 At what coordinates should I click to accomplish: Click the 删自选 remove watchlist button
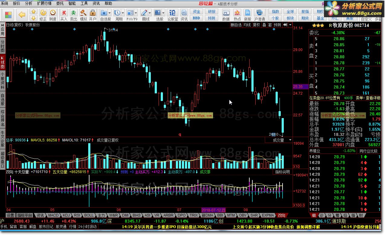click(x=236, y=25)
